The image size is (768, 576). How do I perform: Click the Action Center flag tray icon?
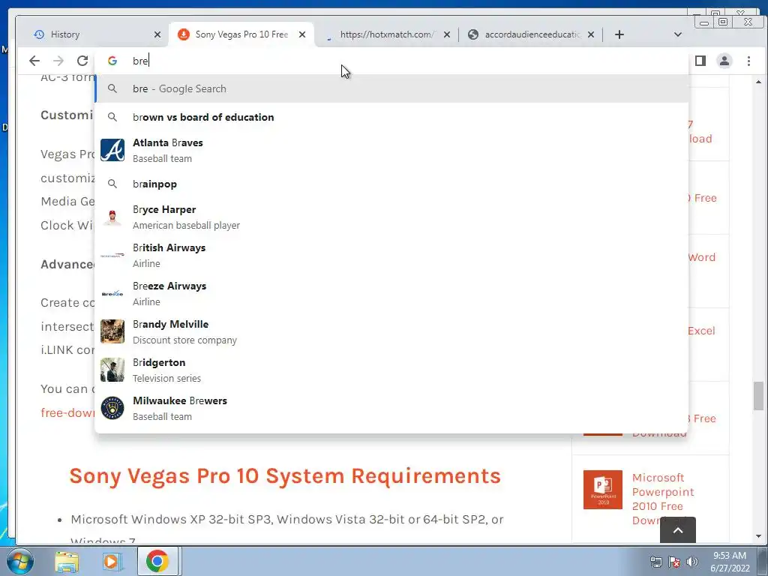pos(674,562)
